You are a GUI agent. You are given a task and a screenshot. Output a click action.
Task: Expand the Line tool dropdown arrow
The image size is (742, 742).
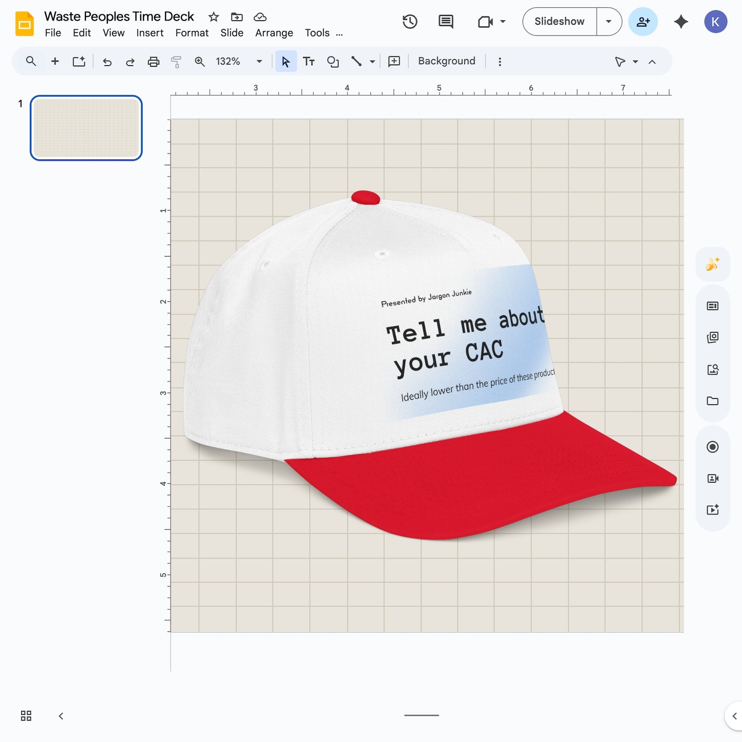pyautogui.click(x=372, y=61)
